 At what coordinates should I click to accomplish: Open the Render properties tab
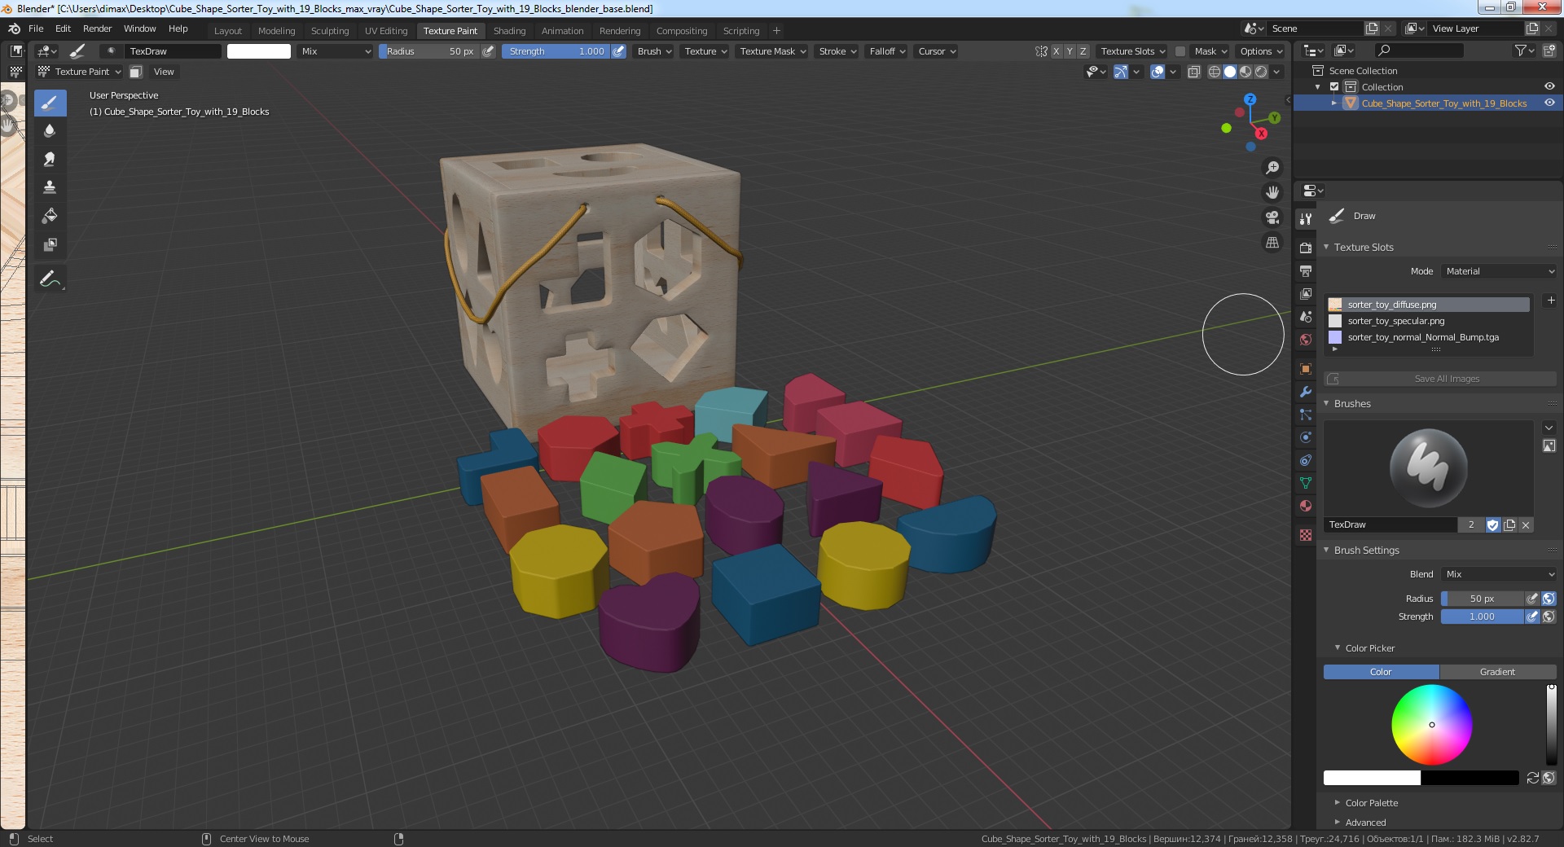pyautogui.click(x=1306, y=248)
